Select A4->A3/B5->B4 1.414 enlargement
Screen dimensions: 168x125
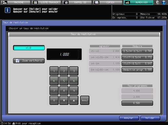105,57
